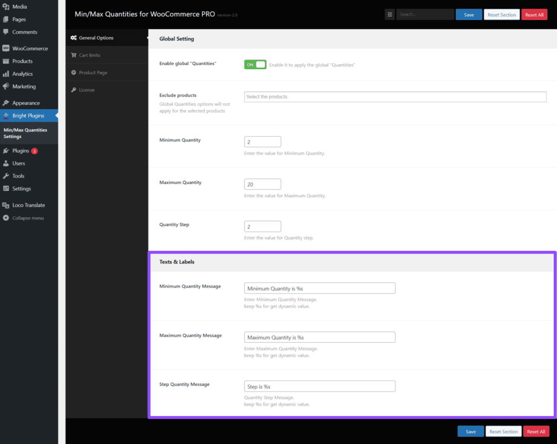Toggle off the global Quantities switch

(x=255, y=64)
